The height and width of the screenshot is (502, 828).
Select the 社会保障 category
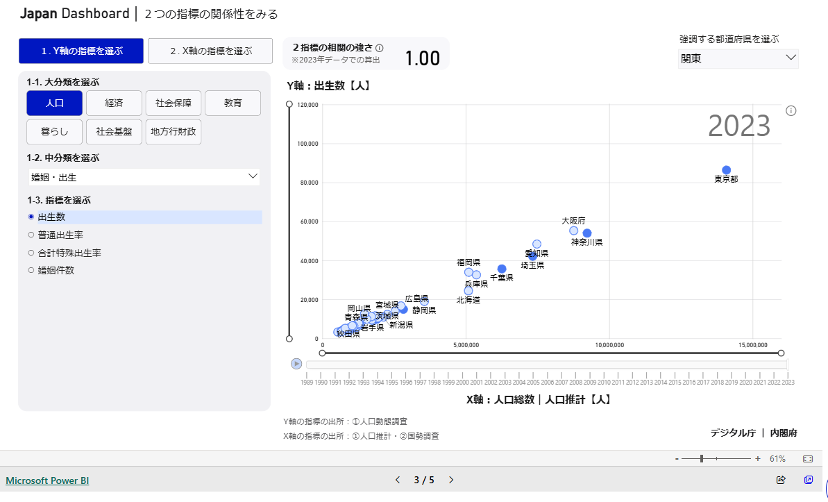pyautogui.click(x=174, y=103)
